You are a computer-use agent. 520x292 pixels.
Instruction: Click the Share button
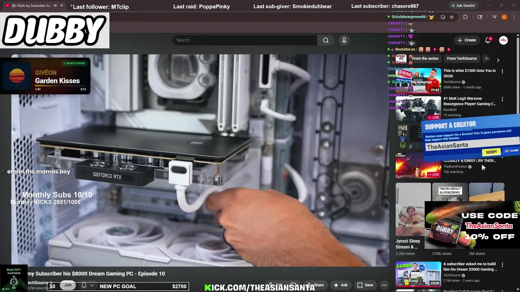click(315, 285)
